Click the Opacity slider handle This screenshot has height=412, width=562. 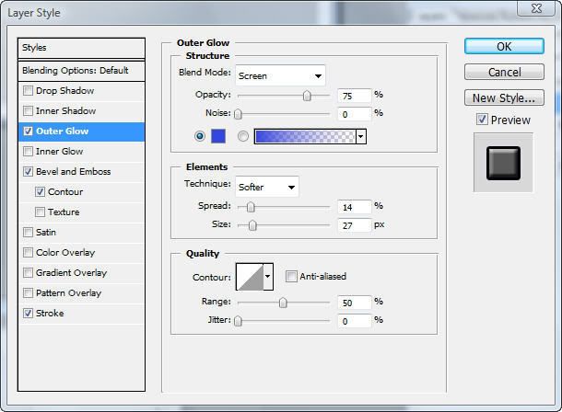coord(307,96)
